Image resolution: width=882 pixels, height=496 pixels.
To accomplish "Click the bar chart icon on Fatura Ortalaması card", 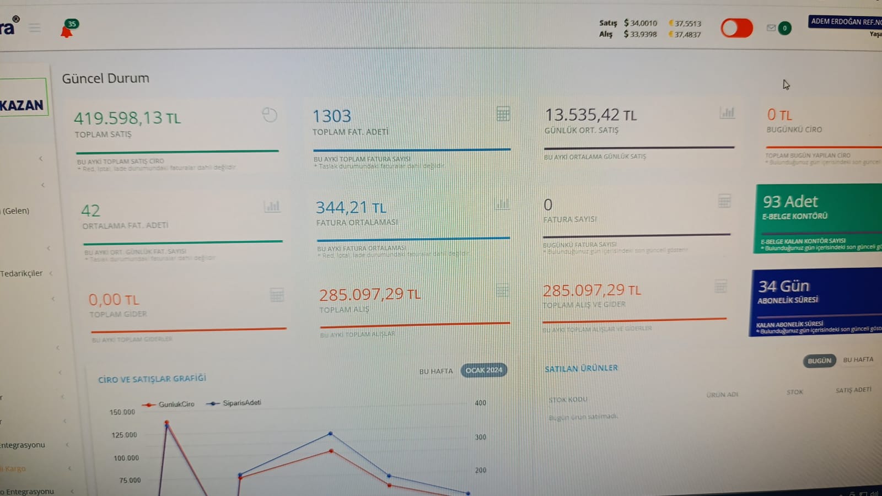I will pyautogui.click(x=503, y=204).
